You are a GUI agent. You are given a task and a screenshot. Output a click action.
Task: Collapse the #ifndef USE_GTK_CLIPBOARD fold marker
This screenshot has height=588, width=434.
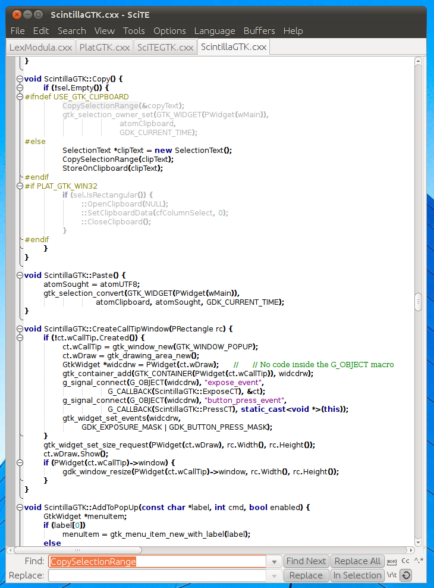click(x=20, y=96)
